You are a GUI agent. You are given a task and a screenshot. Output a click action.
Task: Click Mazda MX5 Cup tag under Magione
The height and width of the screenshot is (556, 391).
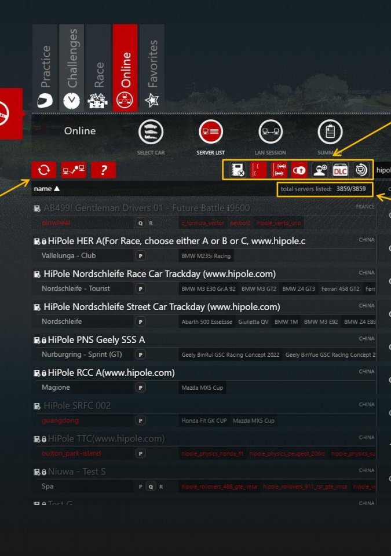pos(202,388)
